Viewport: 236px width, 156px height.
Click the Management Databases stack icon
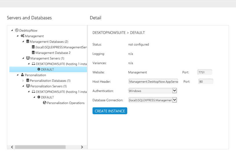click(x=28, y=41)
